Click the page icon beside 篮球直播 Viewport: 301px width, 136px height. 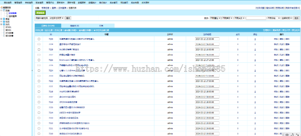[x=7, y=16]
